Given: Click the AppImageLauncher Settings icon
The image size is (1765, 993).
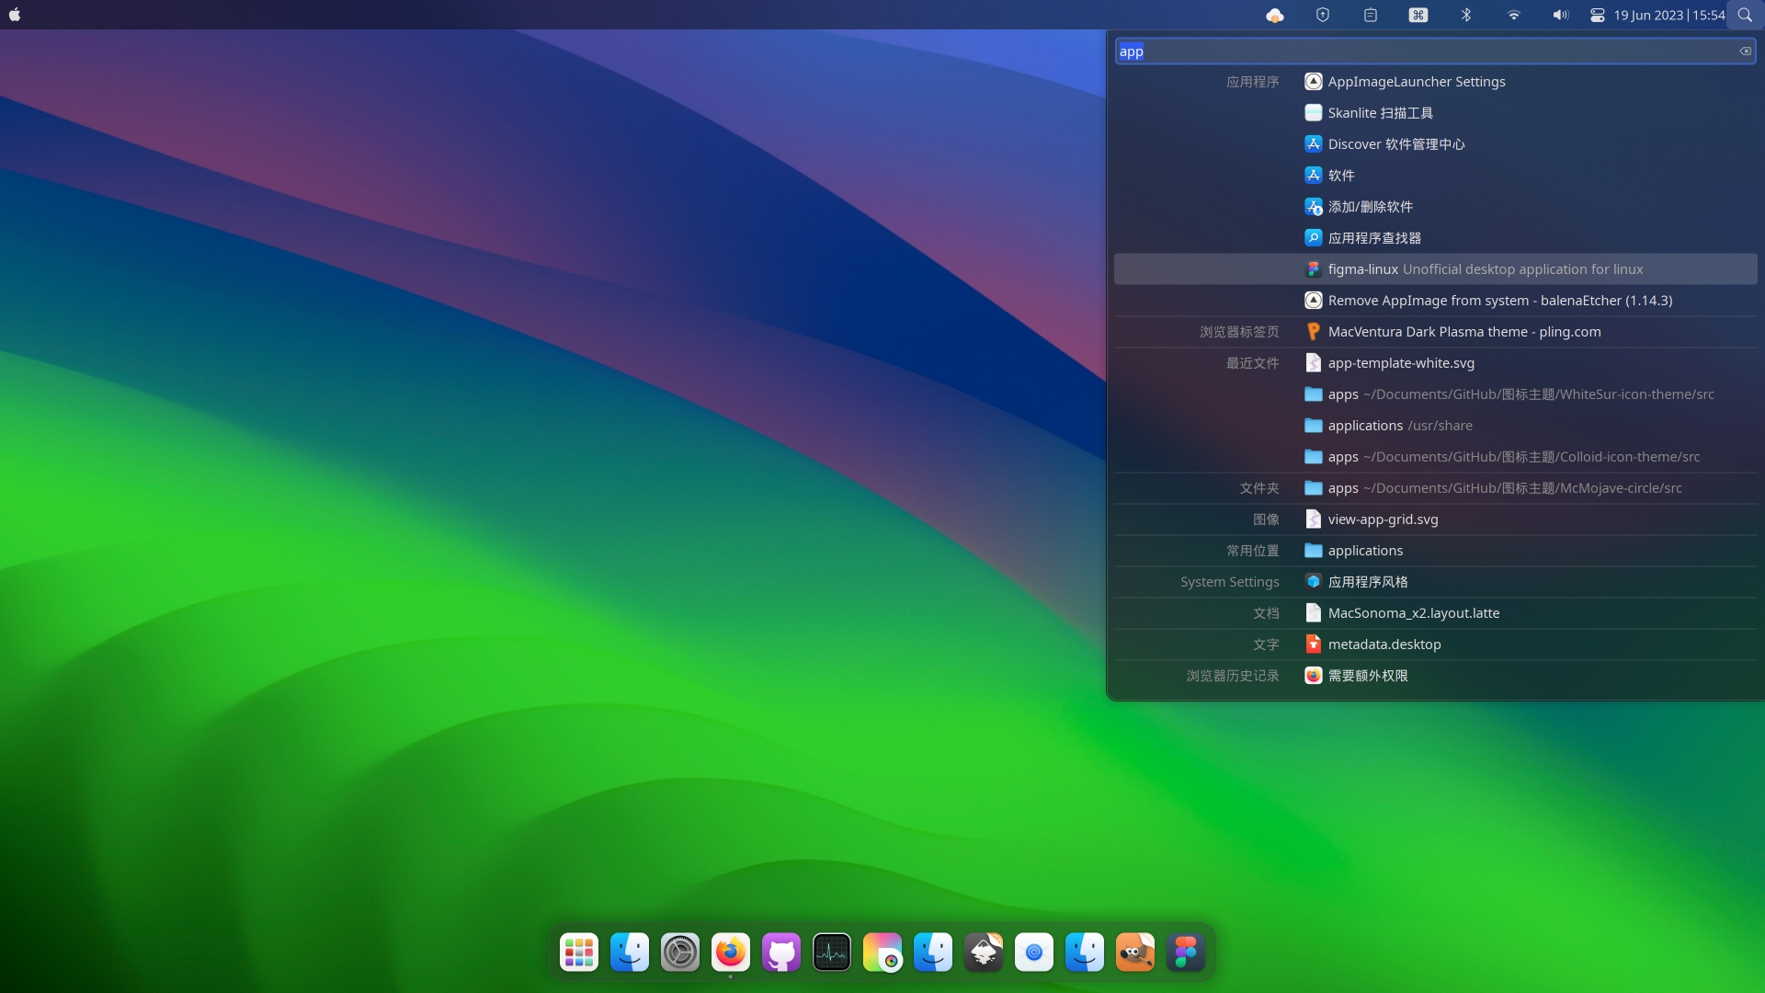Looking at the screenshot, I should click(x=1314, y=82).
